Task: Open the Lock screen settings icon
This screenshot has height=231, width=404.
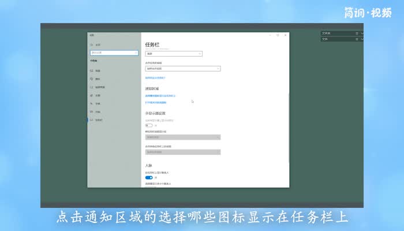Action: (91, 87)
